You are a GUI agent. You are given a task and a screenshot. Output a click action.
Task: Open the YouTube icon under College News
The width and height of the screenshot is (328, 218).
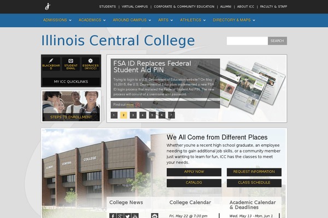(135, 216)
